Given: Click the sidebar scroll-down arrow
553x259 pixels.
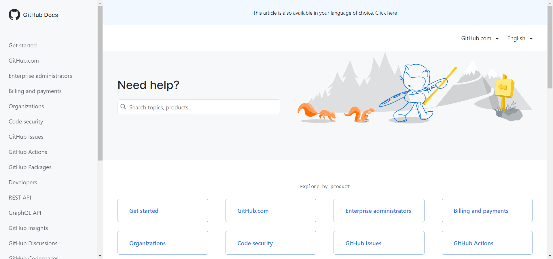Looking at the screenshot, I should (x=100, y=256).
